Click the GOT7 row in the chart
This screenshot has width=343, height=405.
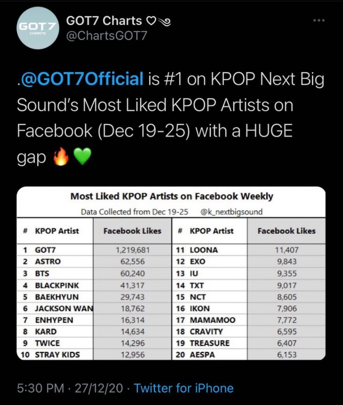(x=94, y=250)
